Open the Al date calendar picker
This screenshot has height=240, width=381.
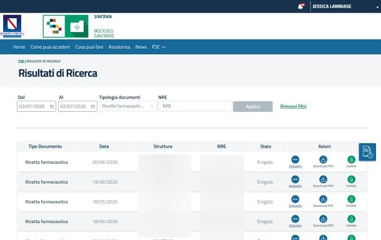[x=93, y=106]
